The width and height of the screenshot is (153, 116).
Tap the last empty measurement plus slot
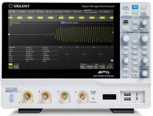tap(101, 54)
